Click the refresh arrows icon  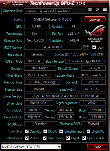pyautogui.click(x=97, y=9)
